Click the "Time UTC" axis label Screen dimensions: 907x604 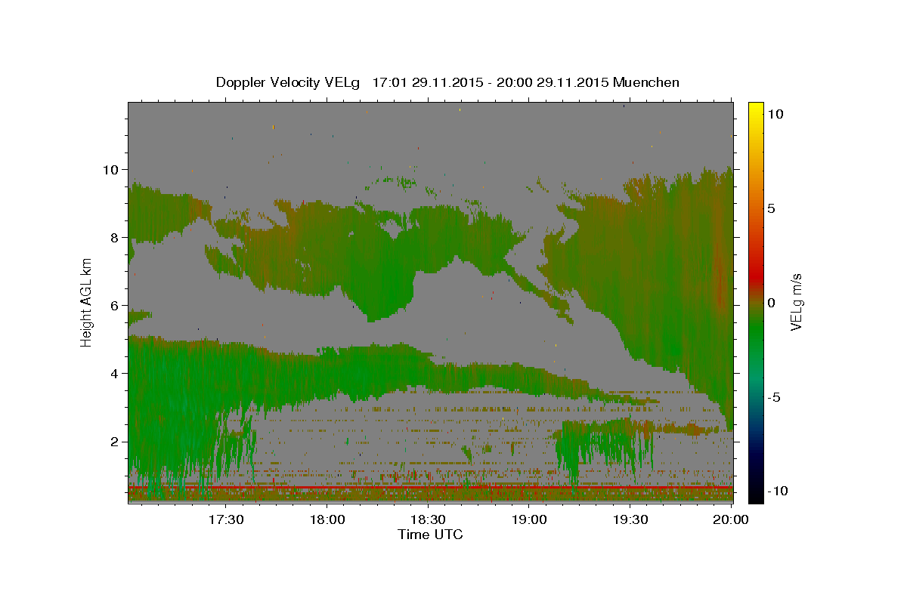click(x=430, y=535)
